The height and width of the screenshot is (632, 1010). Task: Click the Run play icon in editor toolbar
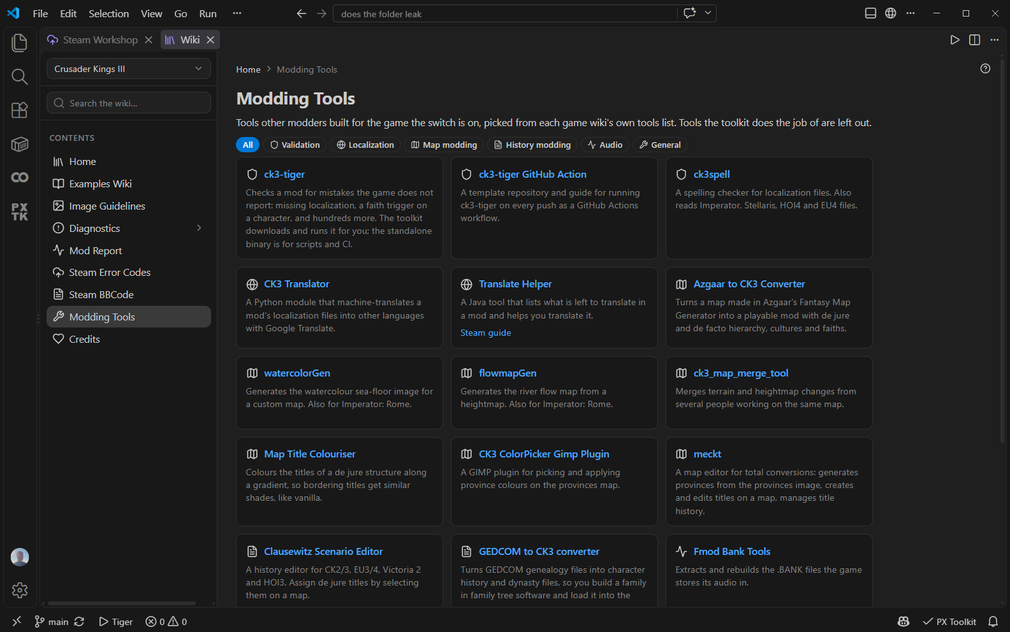[x=955, y=39]
